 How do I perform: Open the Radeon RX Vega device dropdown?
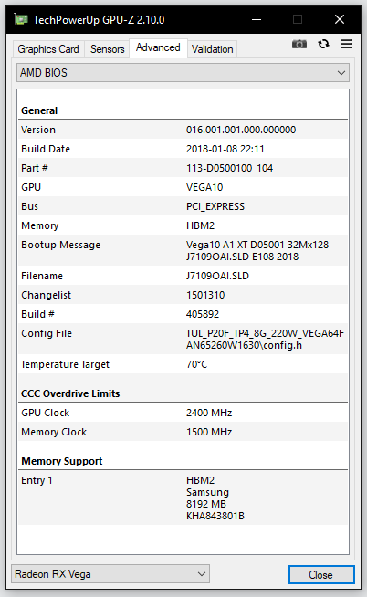(110, 574)
